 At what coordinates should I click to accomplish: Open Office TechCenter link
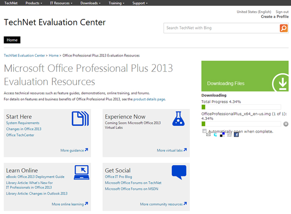pyautogui.click(x=20, y=135)
